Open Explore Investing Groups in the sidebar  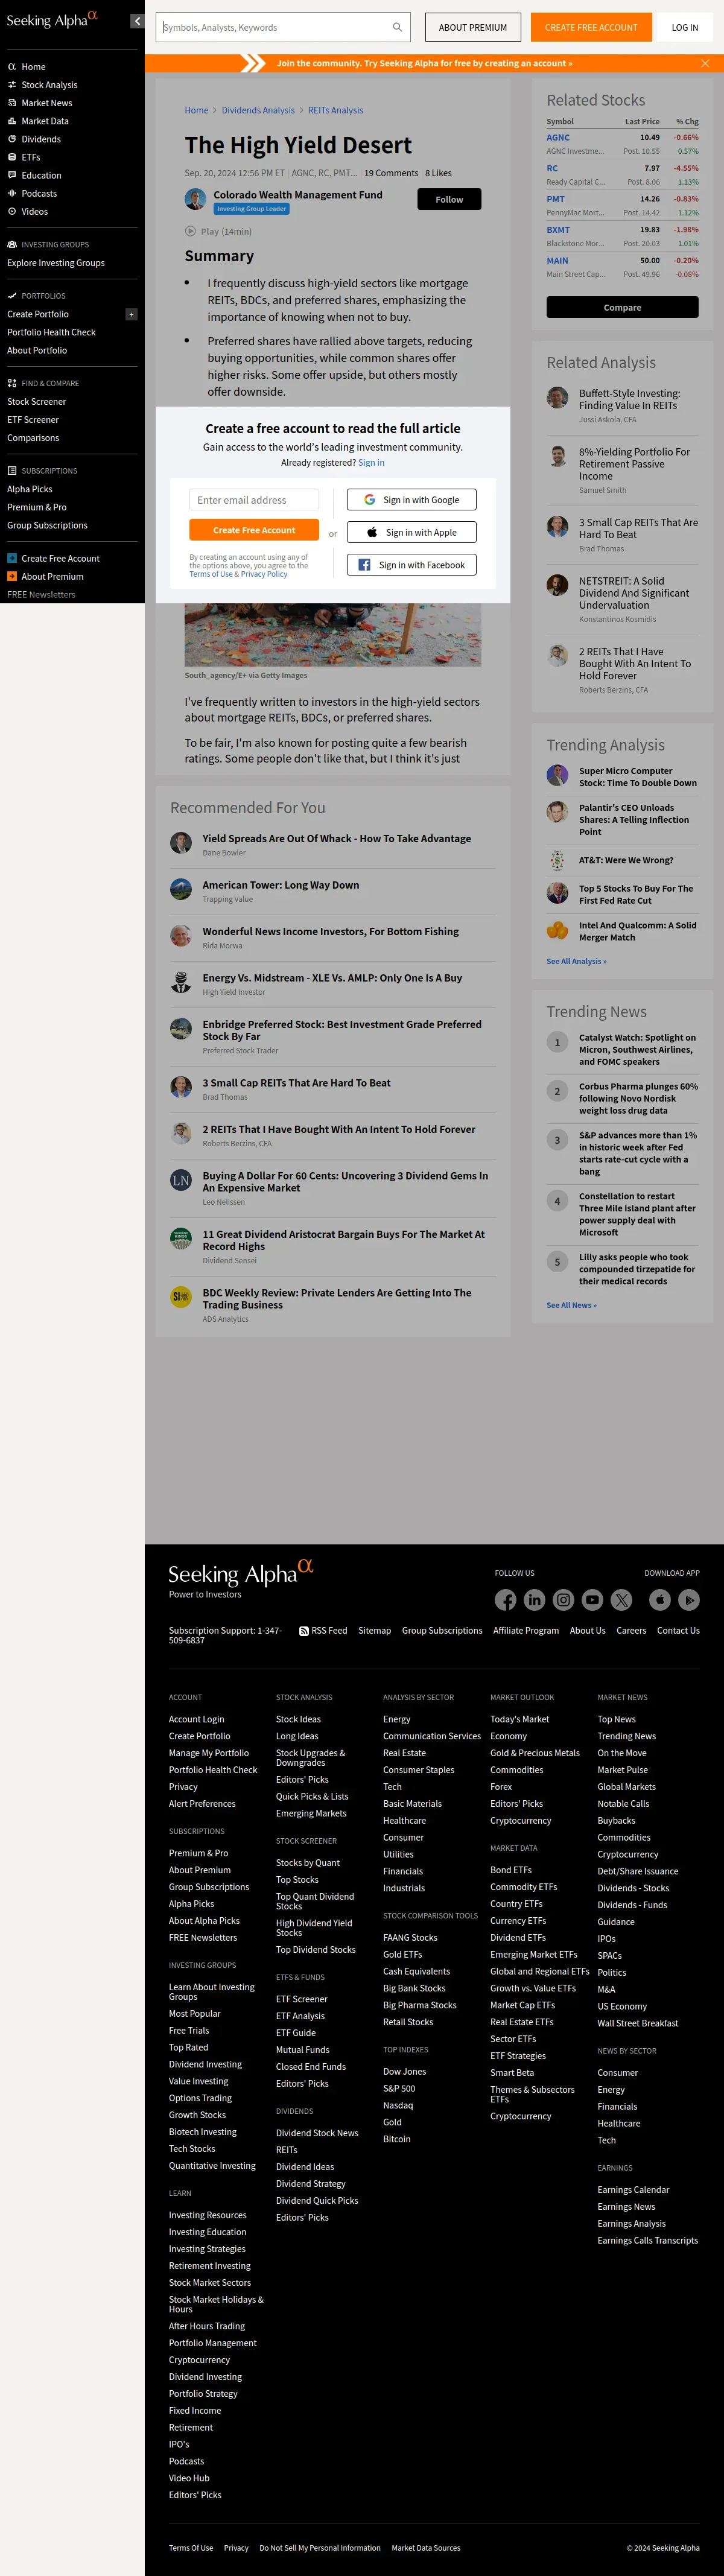coord(56,263)
